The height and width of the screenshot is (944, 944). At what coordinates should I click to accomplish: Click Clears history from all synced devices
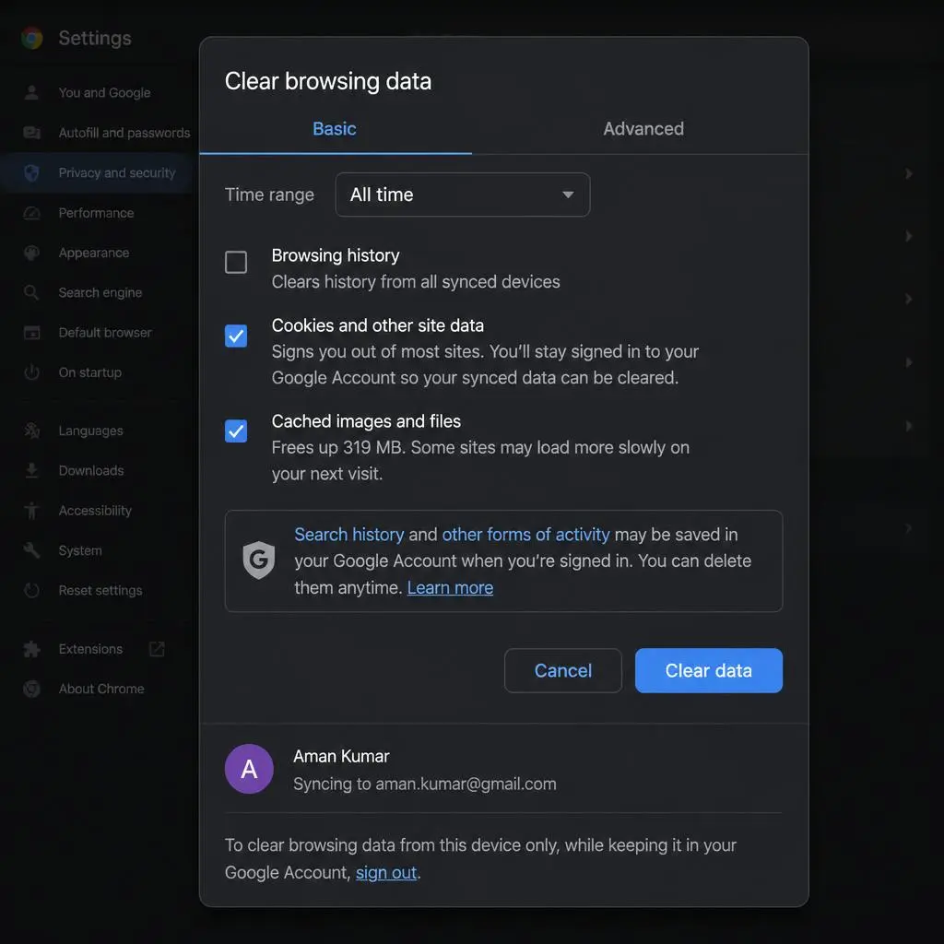[x=416, y=282]
